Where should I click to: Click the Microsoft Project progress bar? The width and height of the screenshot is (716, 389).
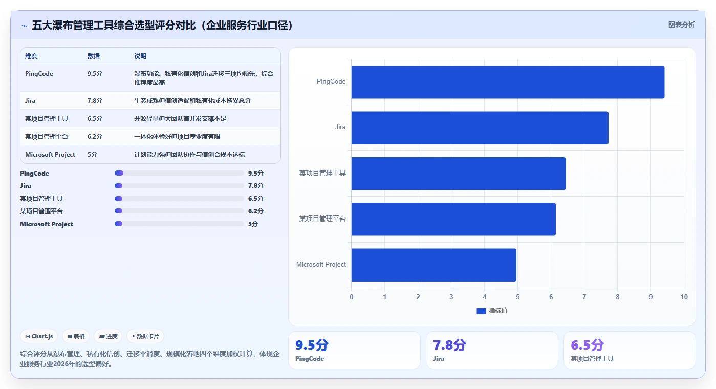[x=179, y=224]
